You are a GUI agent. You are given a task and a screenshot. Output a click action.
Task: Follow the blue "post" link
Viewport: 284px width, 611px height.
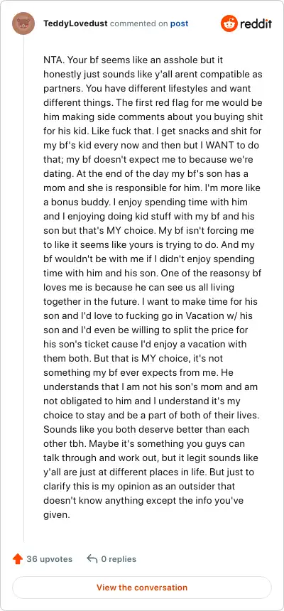coord(179,23)
